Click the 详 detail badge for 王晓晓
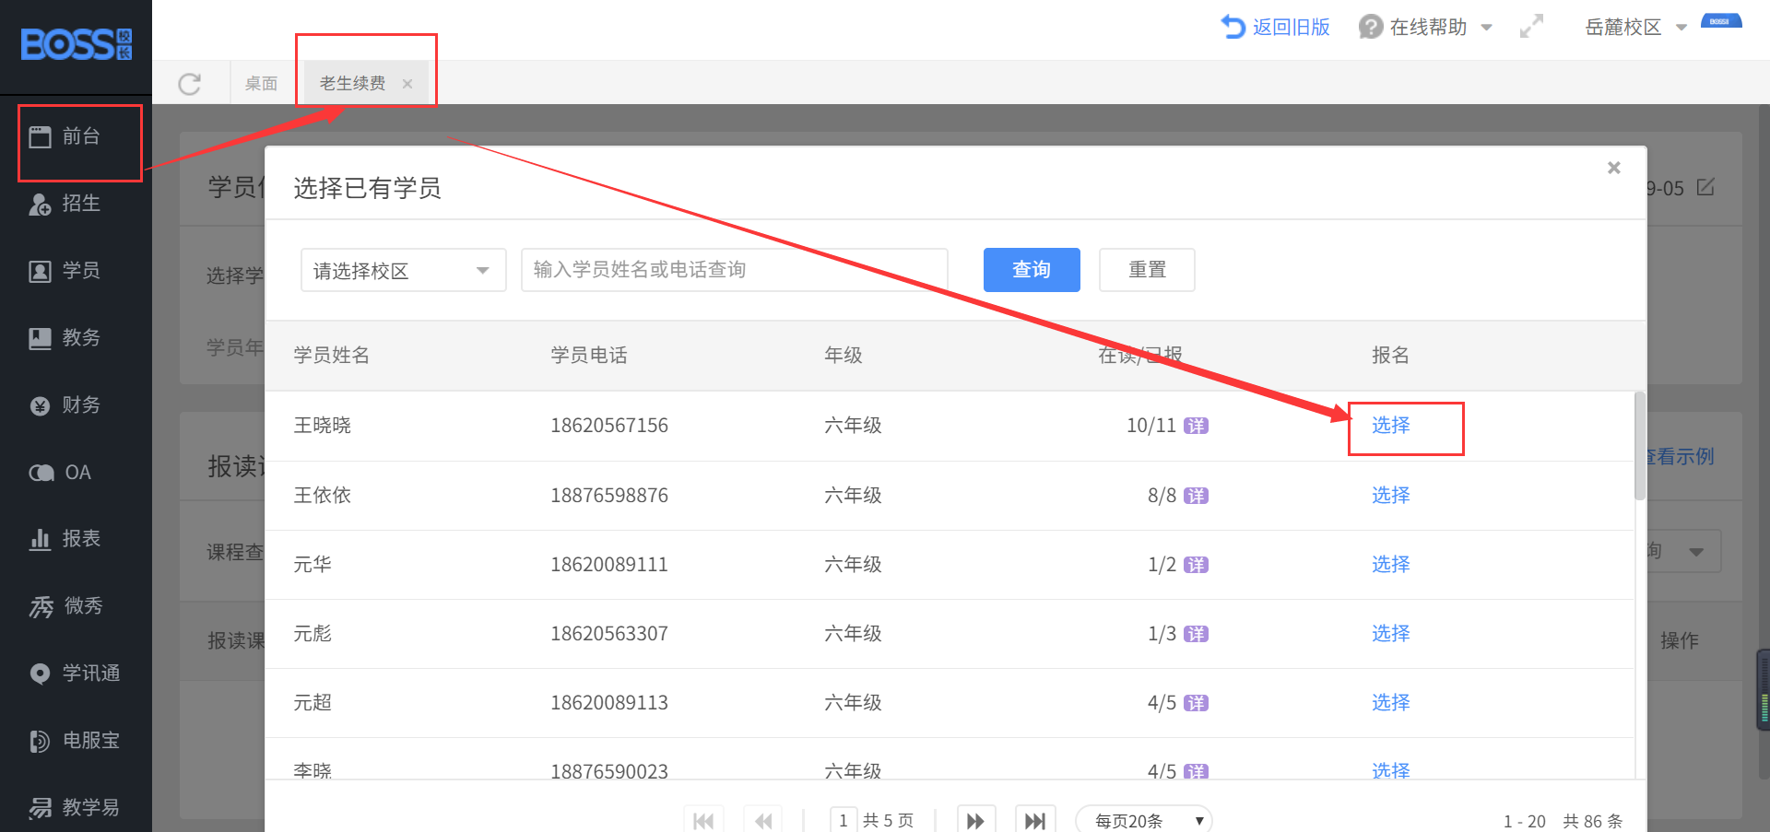Screen dimensions: 1770x832 point(1196,426)
